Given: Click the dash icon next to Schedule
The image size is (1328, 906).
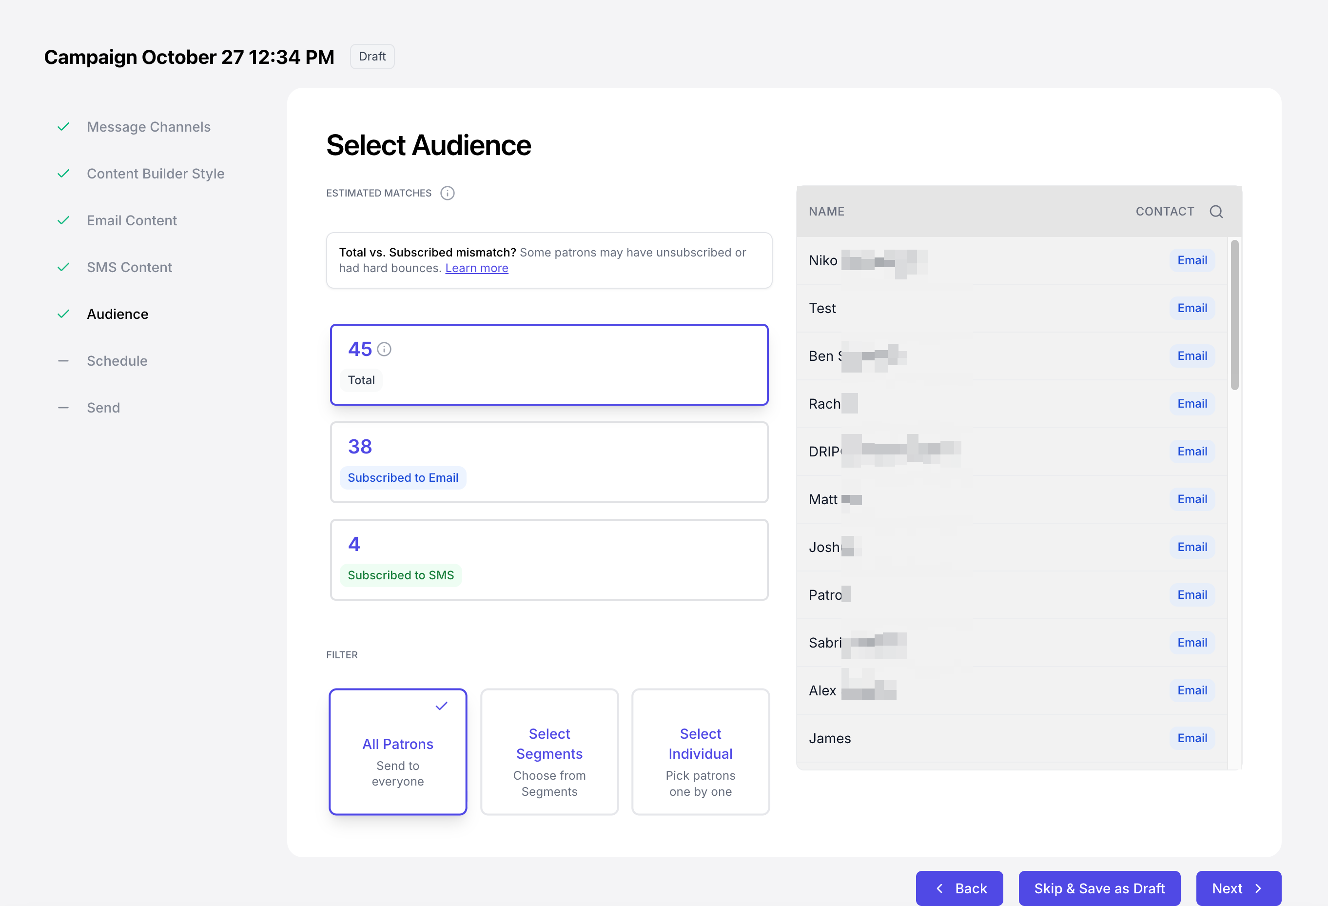Looking at the screenshot, I should pyautogui.click(x=63, y=361).
